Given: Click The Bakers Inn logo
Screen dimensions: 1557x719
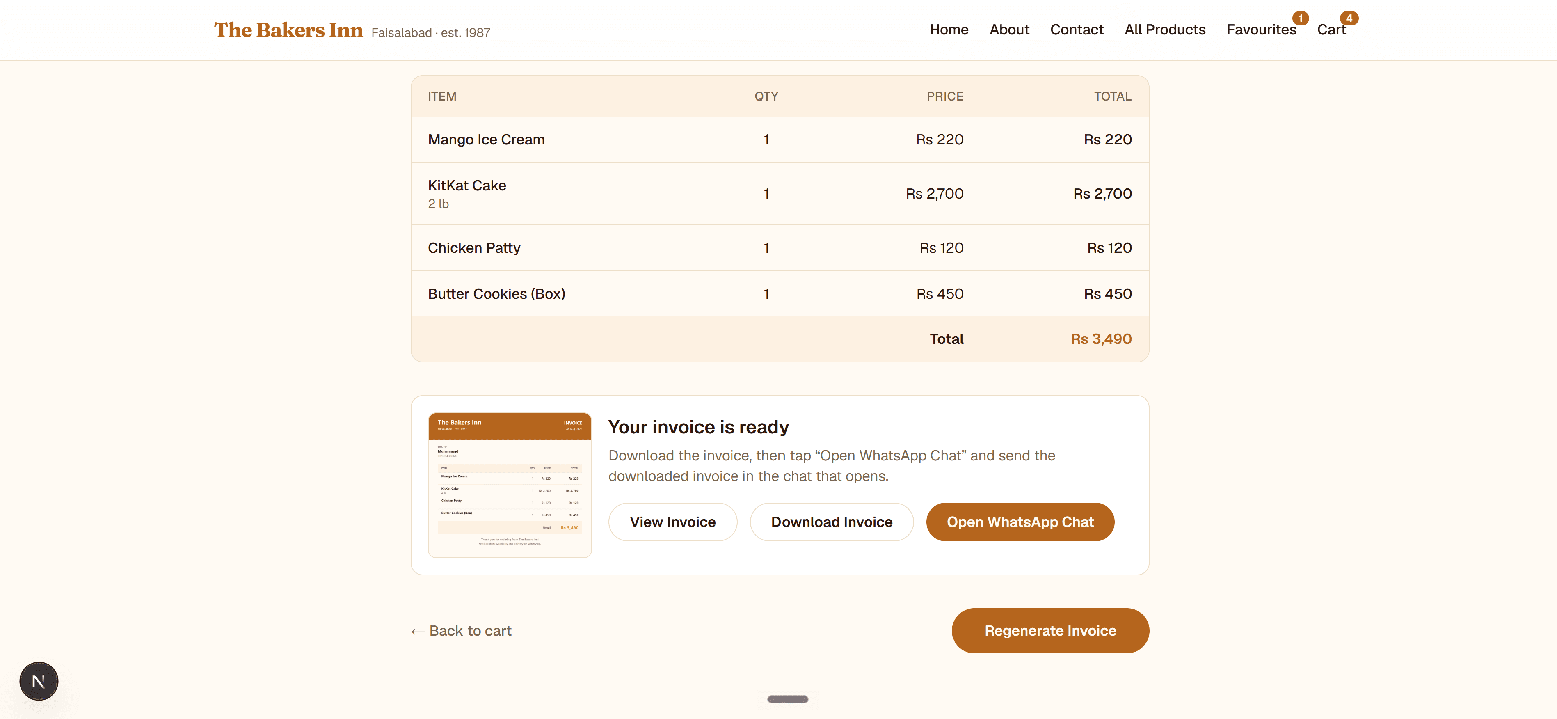Looking at the screenshot, I should pyautogui.click(x=288, y=30).
